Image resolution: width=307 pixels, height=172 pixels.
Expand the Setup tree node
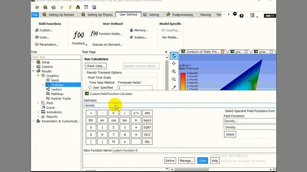pyautogui.click(x=33, y=62)
